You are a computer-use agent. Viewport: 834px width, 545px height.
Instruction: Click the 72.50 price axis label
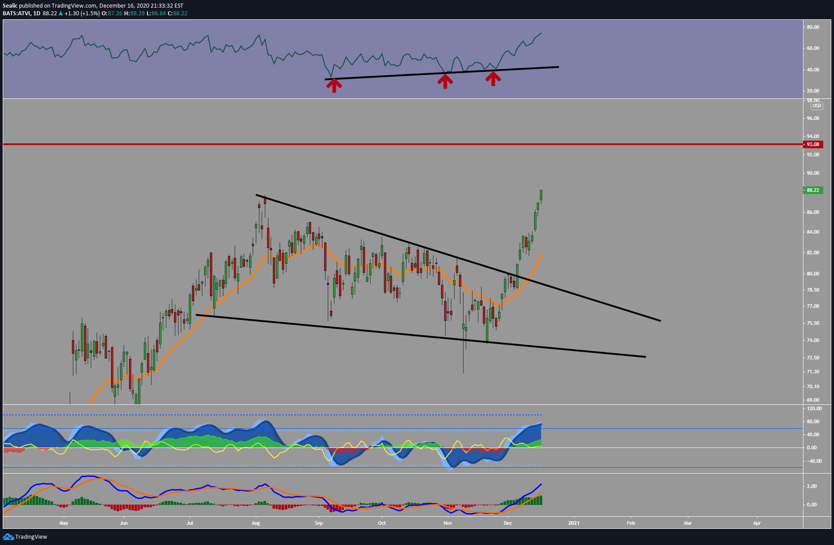[x=813, y=358]
